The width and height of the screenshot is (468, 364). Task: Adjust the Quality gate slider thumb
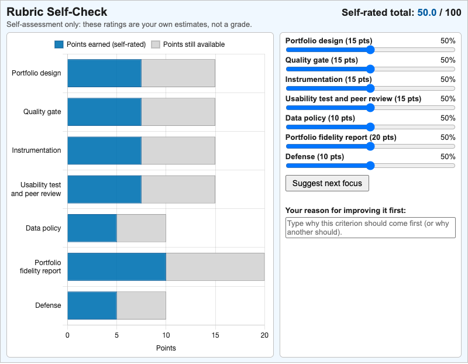tap(370, 69)
